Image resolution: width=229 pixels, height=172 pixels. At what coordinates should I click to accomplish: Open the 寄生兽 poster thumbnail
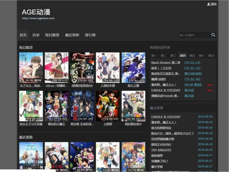point(82,105)
